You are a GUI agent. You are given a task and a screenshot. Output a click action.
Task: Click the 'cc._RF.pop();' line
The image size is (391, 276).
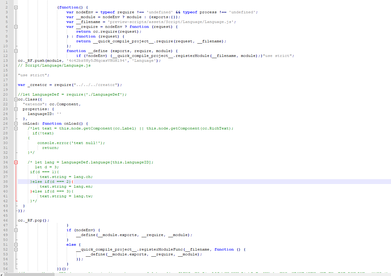coord(34,220)
